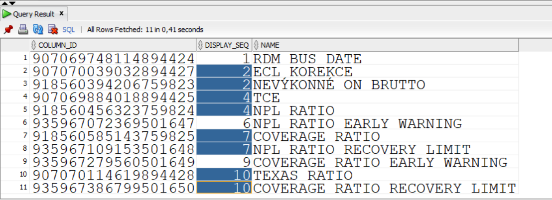Image resolution: width=552 pixels, height=200 pixels.
Task: Click DISPLAY_SEQ value 7 for NPL RATIO RECOVERY LIMIT
Action: click(224, 149)
